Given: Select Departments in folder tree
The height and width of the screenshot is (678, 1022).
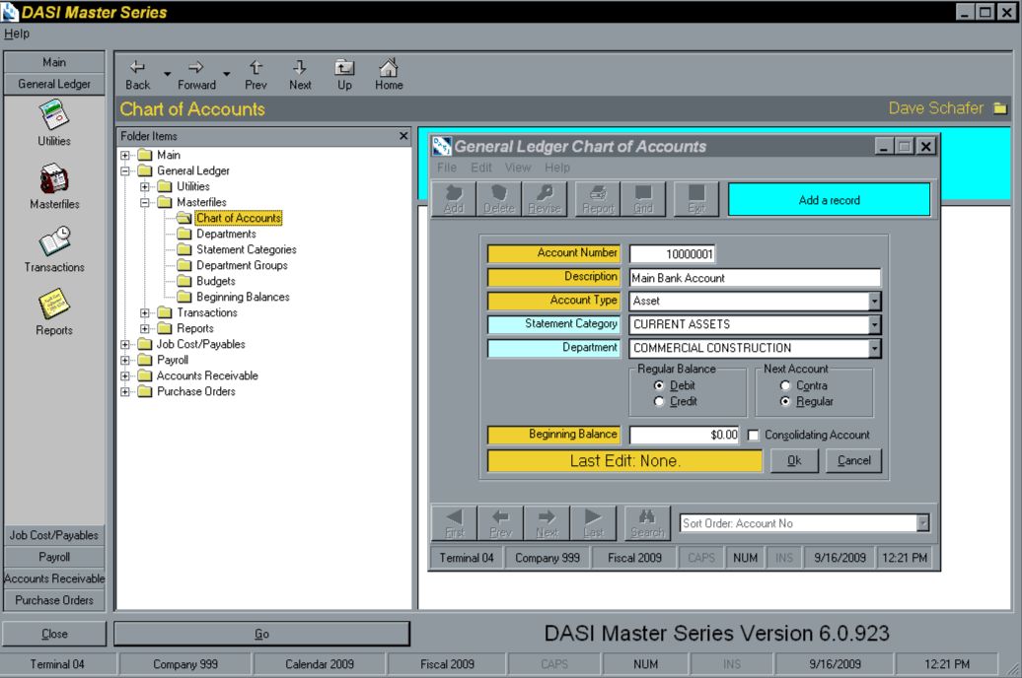Looking at the screenshot, I should [x=226, y=234].
